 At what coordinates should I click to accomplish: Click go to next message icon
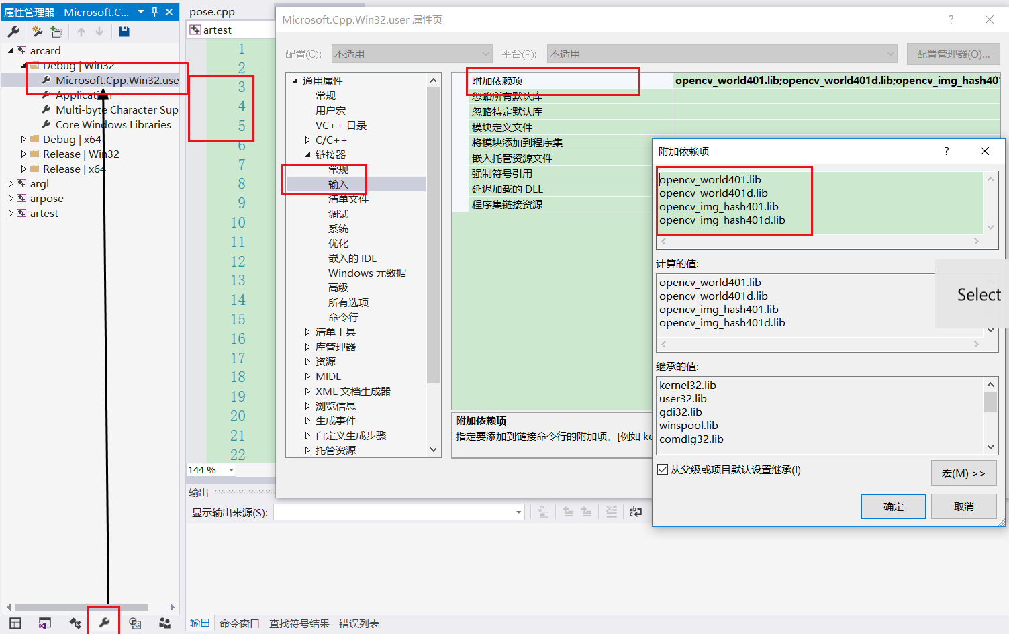(x=586, y=512)
